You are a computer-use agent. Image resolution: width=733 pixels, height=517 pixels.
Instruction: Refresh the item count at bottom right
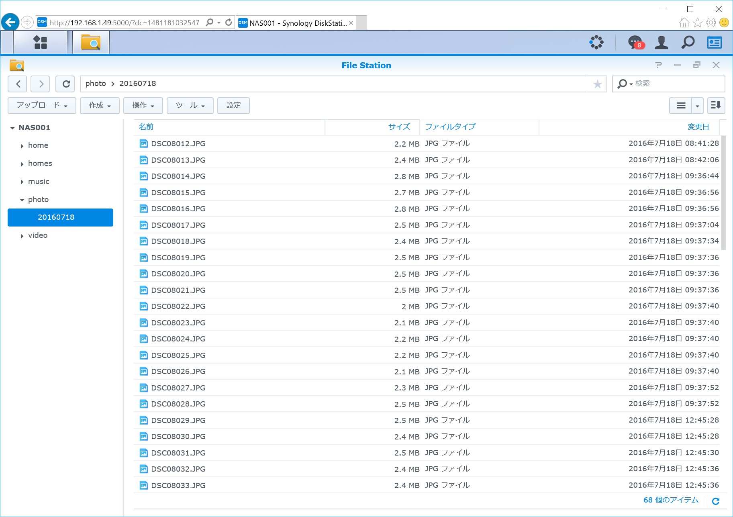click(x=716, y=501)
